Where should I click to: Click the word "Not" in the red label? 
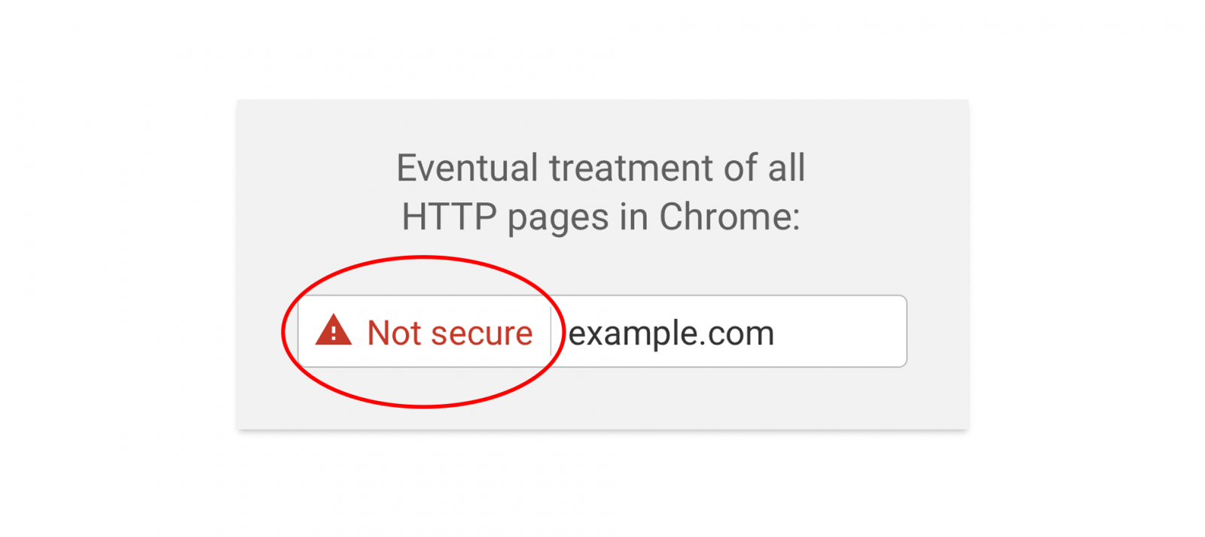point(394,332)
